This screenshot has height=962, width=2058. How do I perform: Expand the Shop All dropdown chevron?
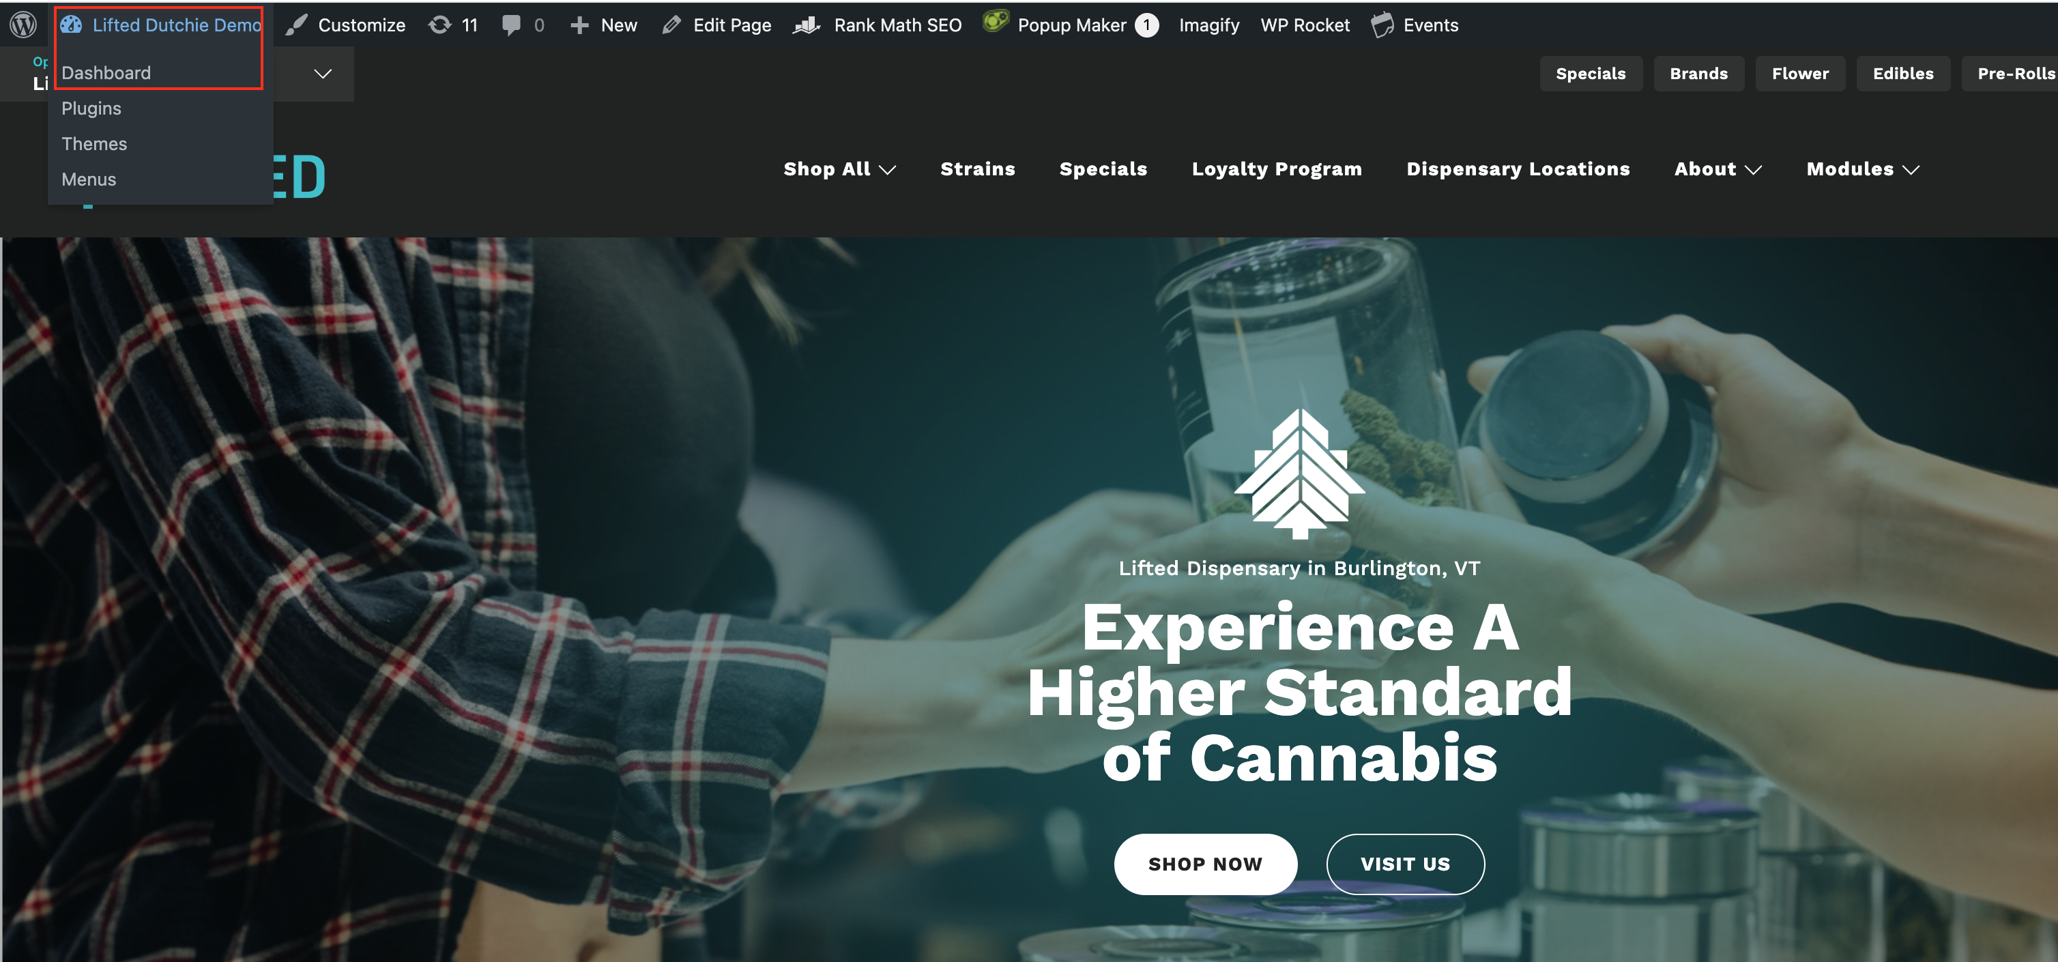(x=888, y=169)
